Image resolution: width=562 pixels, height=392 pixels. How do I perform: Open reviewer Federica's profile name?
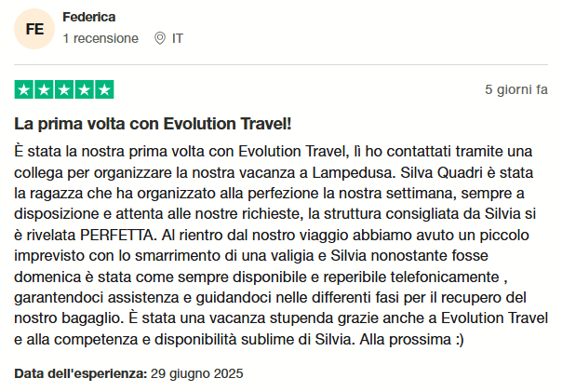pyautogui.click(x=90, y=17)
